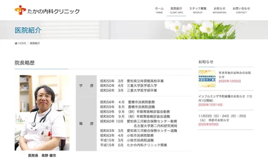The width and height of the screenshot is (268, 167).
Task: Click the たかの内科クリニック site title
Action: (x=54, y=11)
